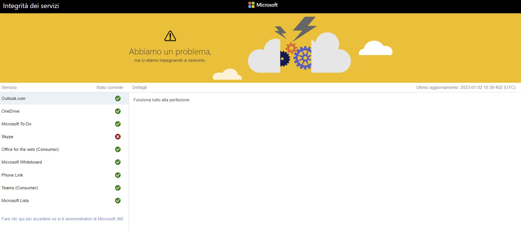Open the Microsoft 365 administrators sign-in link

[x=62, y=219]
